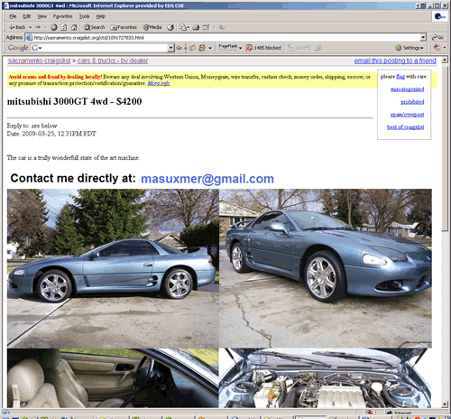This screenshot has width=451, height=419.
Task: Click 'email this posting to a friend' link
Action: click(x=395, y=61)
